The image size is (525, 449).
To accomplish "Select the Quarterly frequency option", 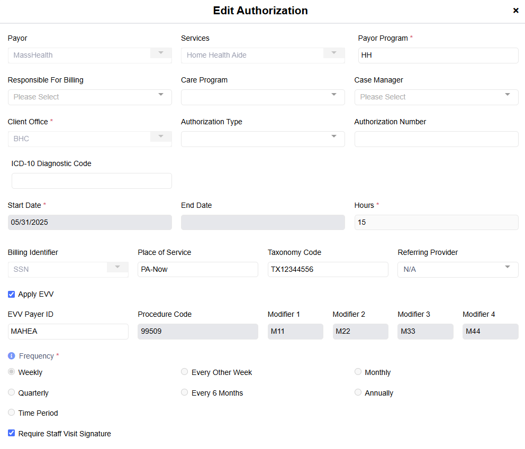I will (11, 392).
